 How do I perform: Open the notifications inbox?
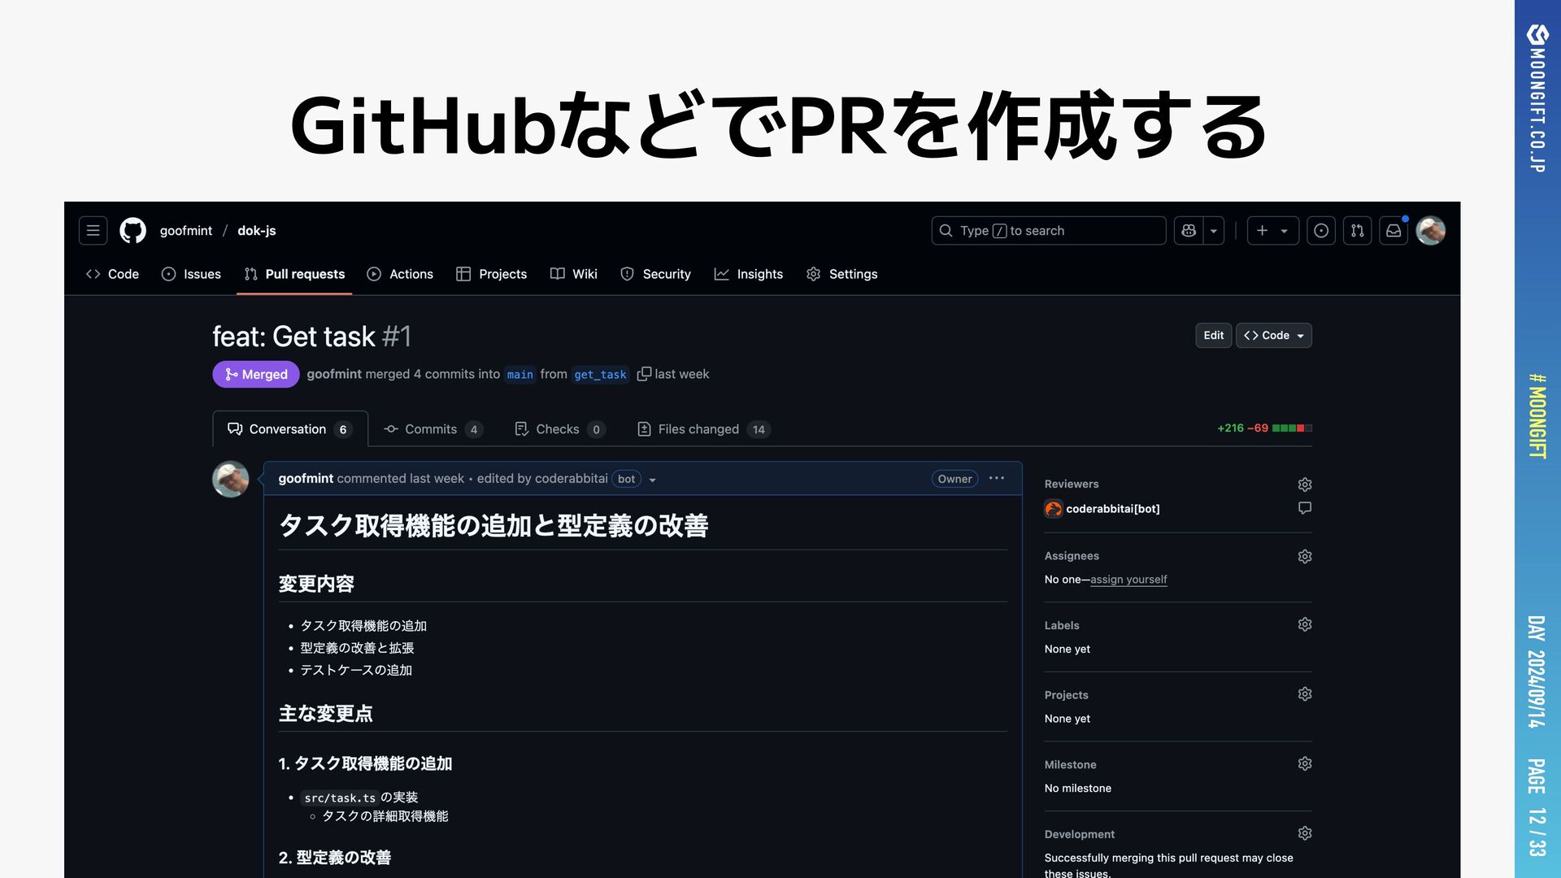(x=1394, y=231)
